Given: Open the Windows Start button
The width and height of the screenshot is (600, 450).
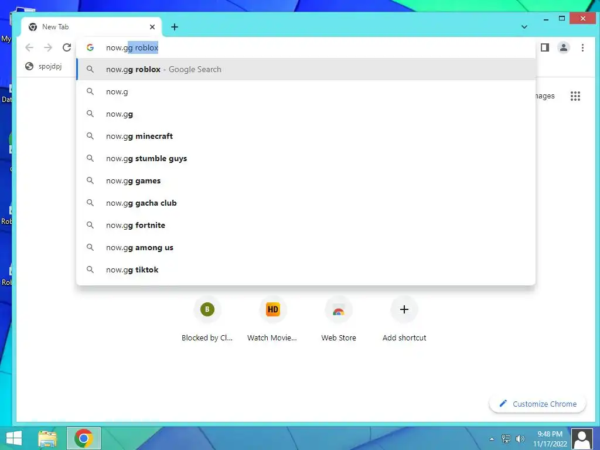Looking at the screenshot, I should pos(14,438).
